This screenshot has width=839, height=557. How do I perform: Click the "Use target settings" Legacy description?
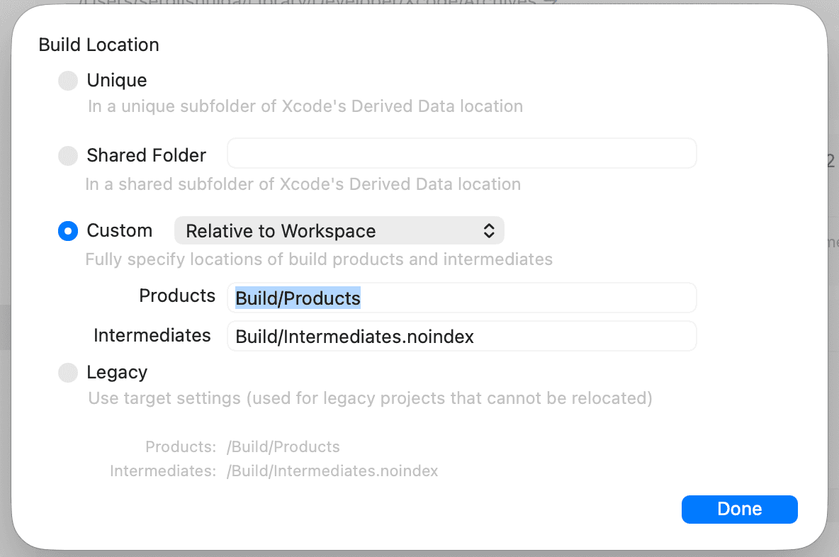[371, 398]
